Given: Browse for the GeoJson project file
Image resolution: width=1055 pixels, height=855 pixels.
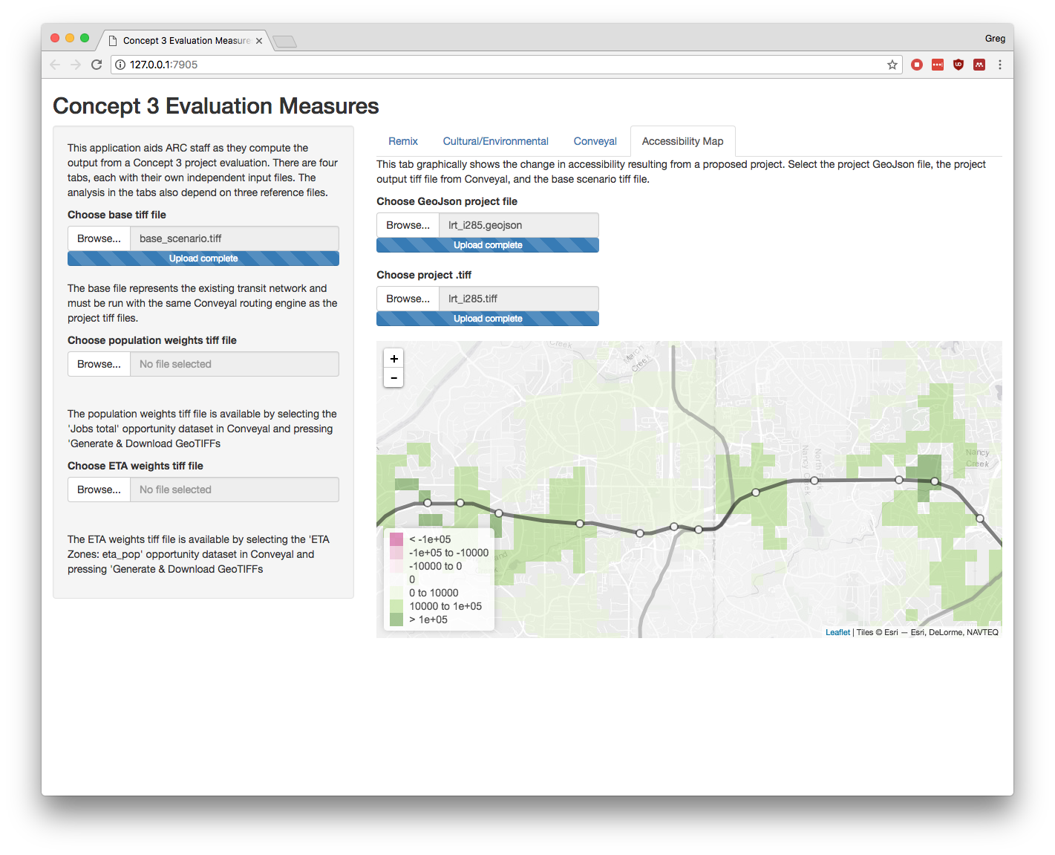Looking at the screenshot, I should point(408,225).
